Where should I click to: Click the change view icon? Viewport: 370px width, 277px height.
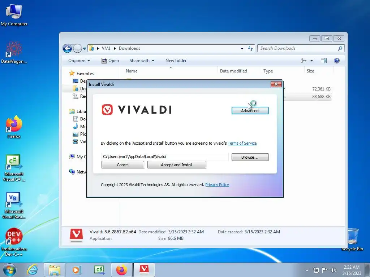click(x=304, y=61)
